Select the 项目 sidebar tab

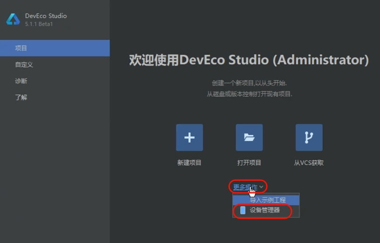pos(55,48)
